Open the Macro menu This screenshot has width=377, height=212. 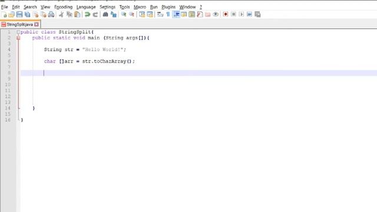pyautogui.click(x=140, y=7)
